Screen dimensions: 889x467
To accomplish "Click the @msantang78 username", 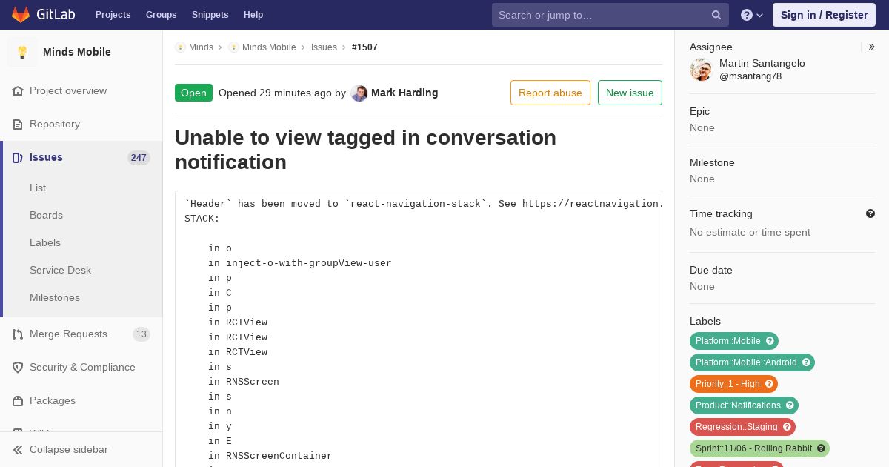I will pyautogui.click(x=750, y=76).
